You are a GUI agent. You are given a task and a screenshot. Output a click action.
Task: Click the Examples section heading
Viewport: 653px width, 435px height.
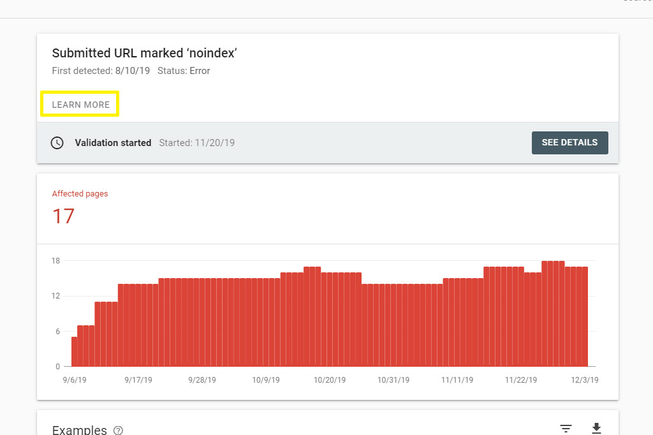pos(80,430)
